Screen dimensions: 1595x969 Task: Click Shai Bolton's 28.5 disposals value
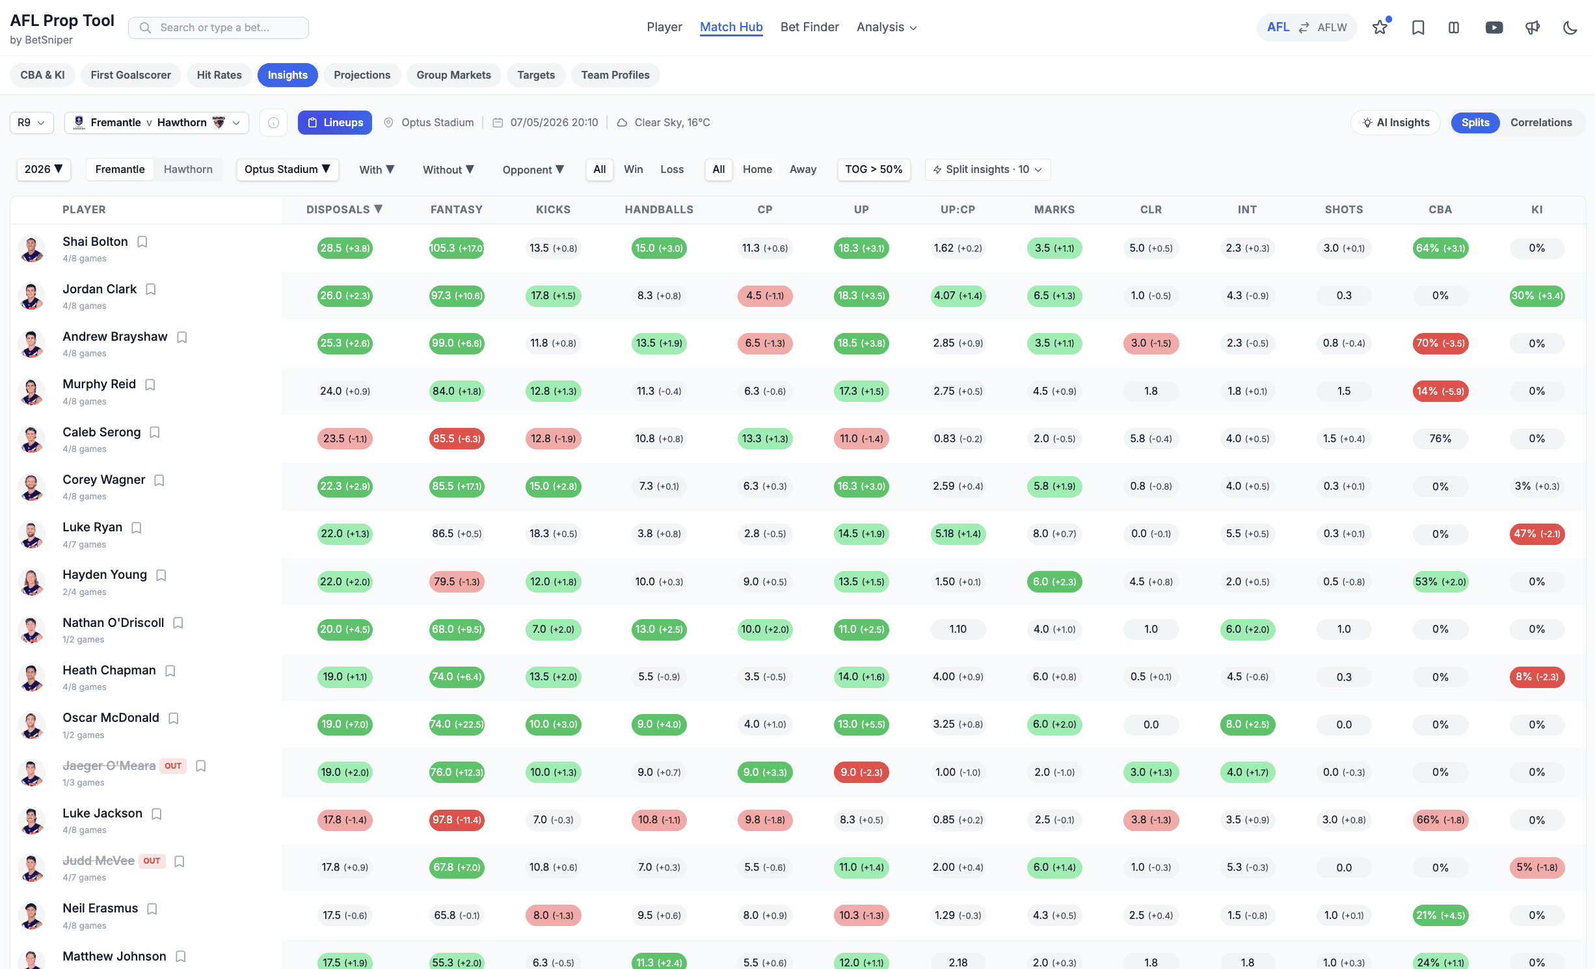(x=345, y=248)
